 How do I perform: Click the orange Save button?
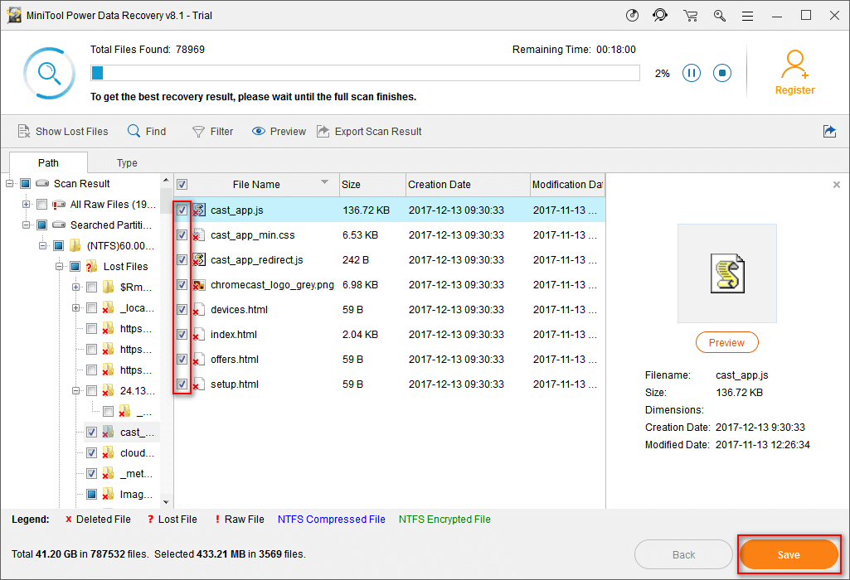789,554
